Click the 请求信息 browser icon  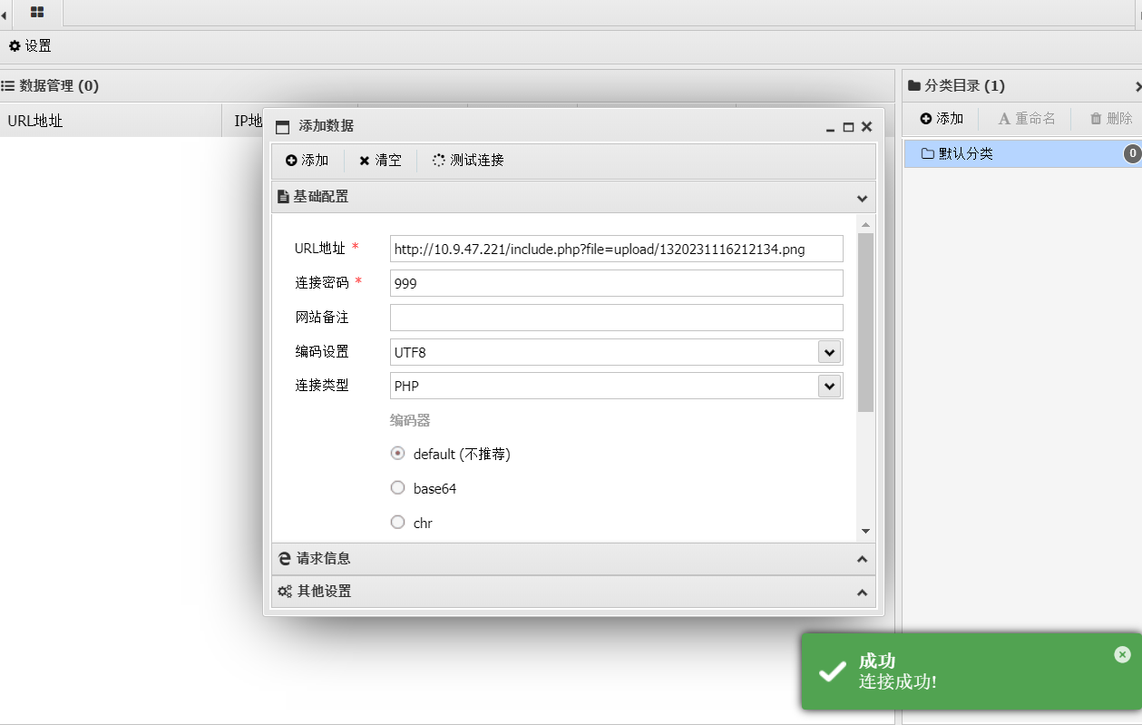pos(285,559)
